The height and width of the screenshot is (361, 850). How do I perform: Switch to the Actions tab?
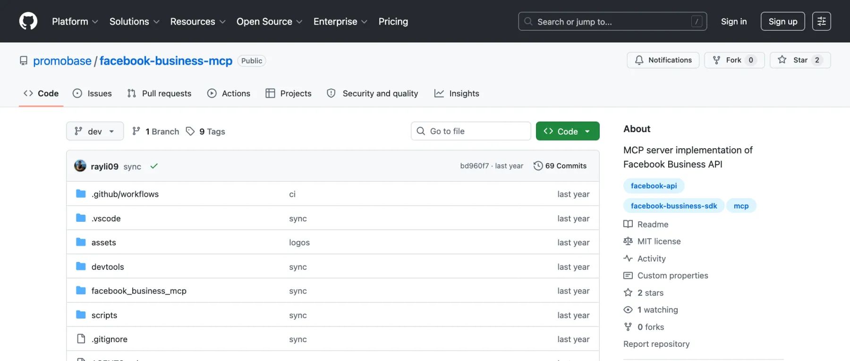coord(229,93)
